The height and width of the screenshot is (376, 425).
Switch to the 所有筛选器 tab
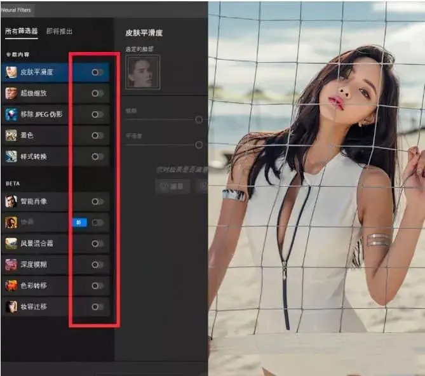(x=21, y=31)
